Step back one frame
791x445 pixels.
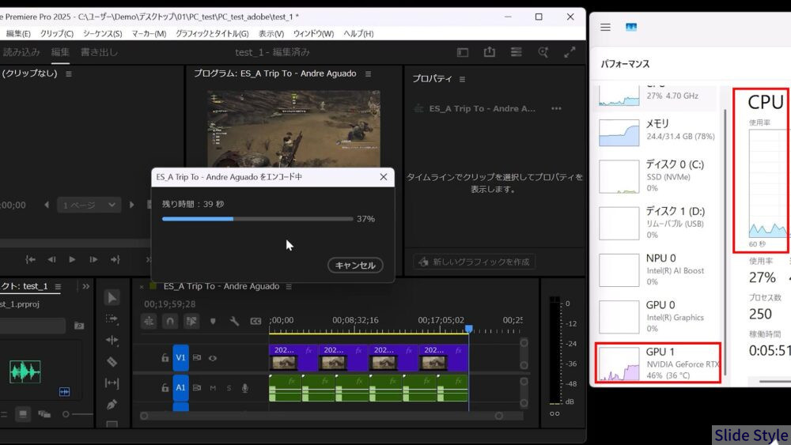click(51, 259)
